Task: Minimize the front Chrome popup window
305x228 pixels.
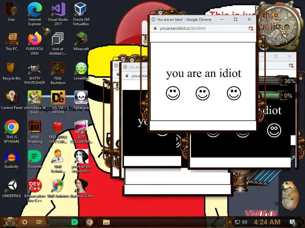Action: click(222, 19)
